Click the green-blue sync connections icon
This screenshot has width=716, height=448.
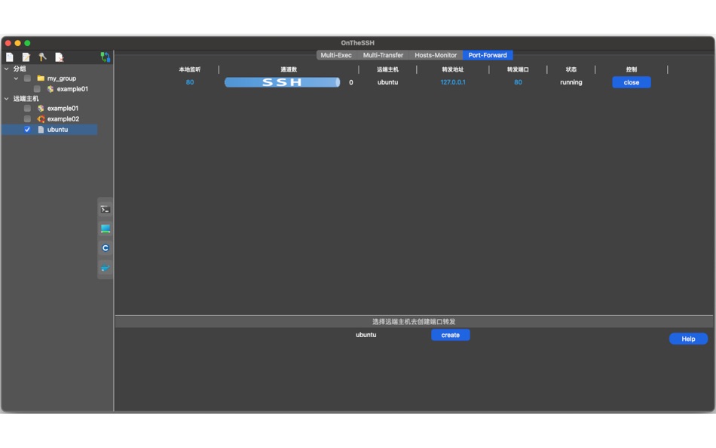[106, 57]
